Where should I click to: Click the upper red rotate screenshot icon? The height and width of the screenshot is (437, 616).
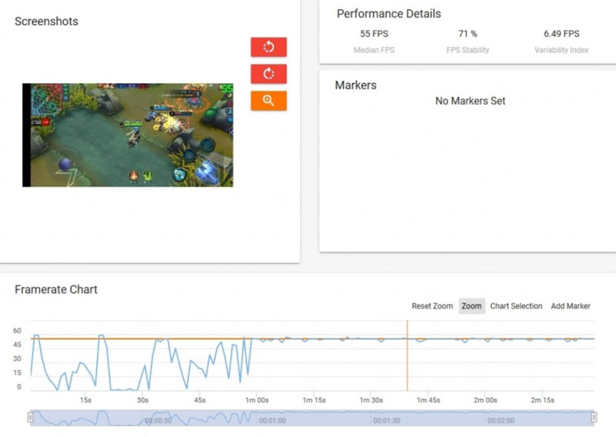268,47
